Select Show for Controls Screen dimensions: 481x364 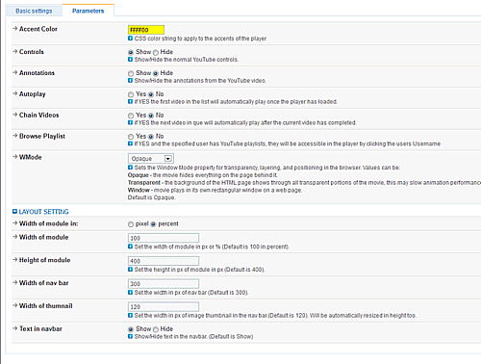(131, 52)
